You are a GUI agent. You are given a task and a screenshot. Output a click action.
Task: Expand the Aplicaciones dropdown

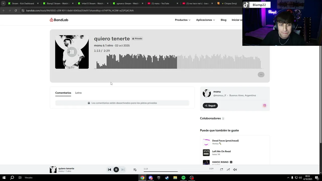pyautogui.click(x=206, y=20)
